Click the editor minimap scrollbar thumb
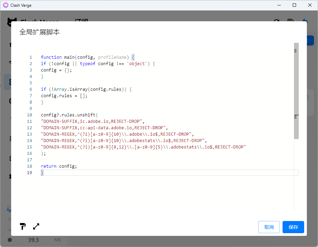318x247 pixels. (296, 91)
